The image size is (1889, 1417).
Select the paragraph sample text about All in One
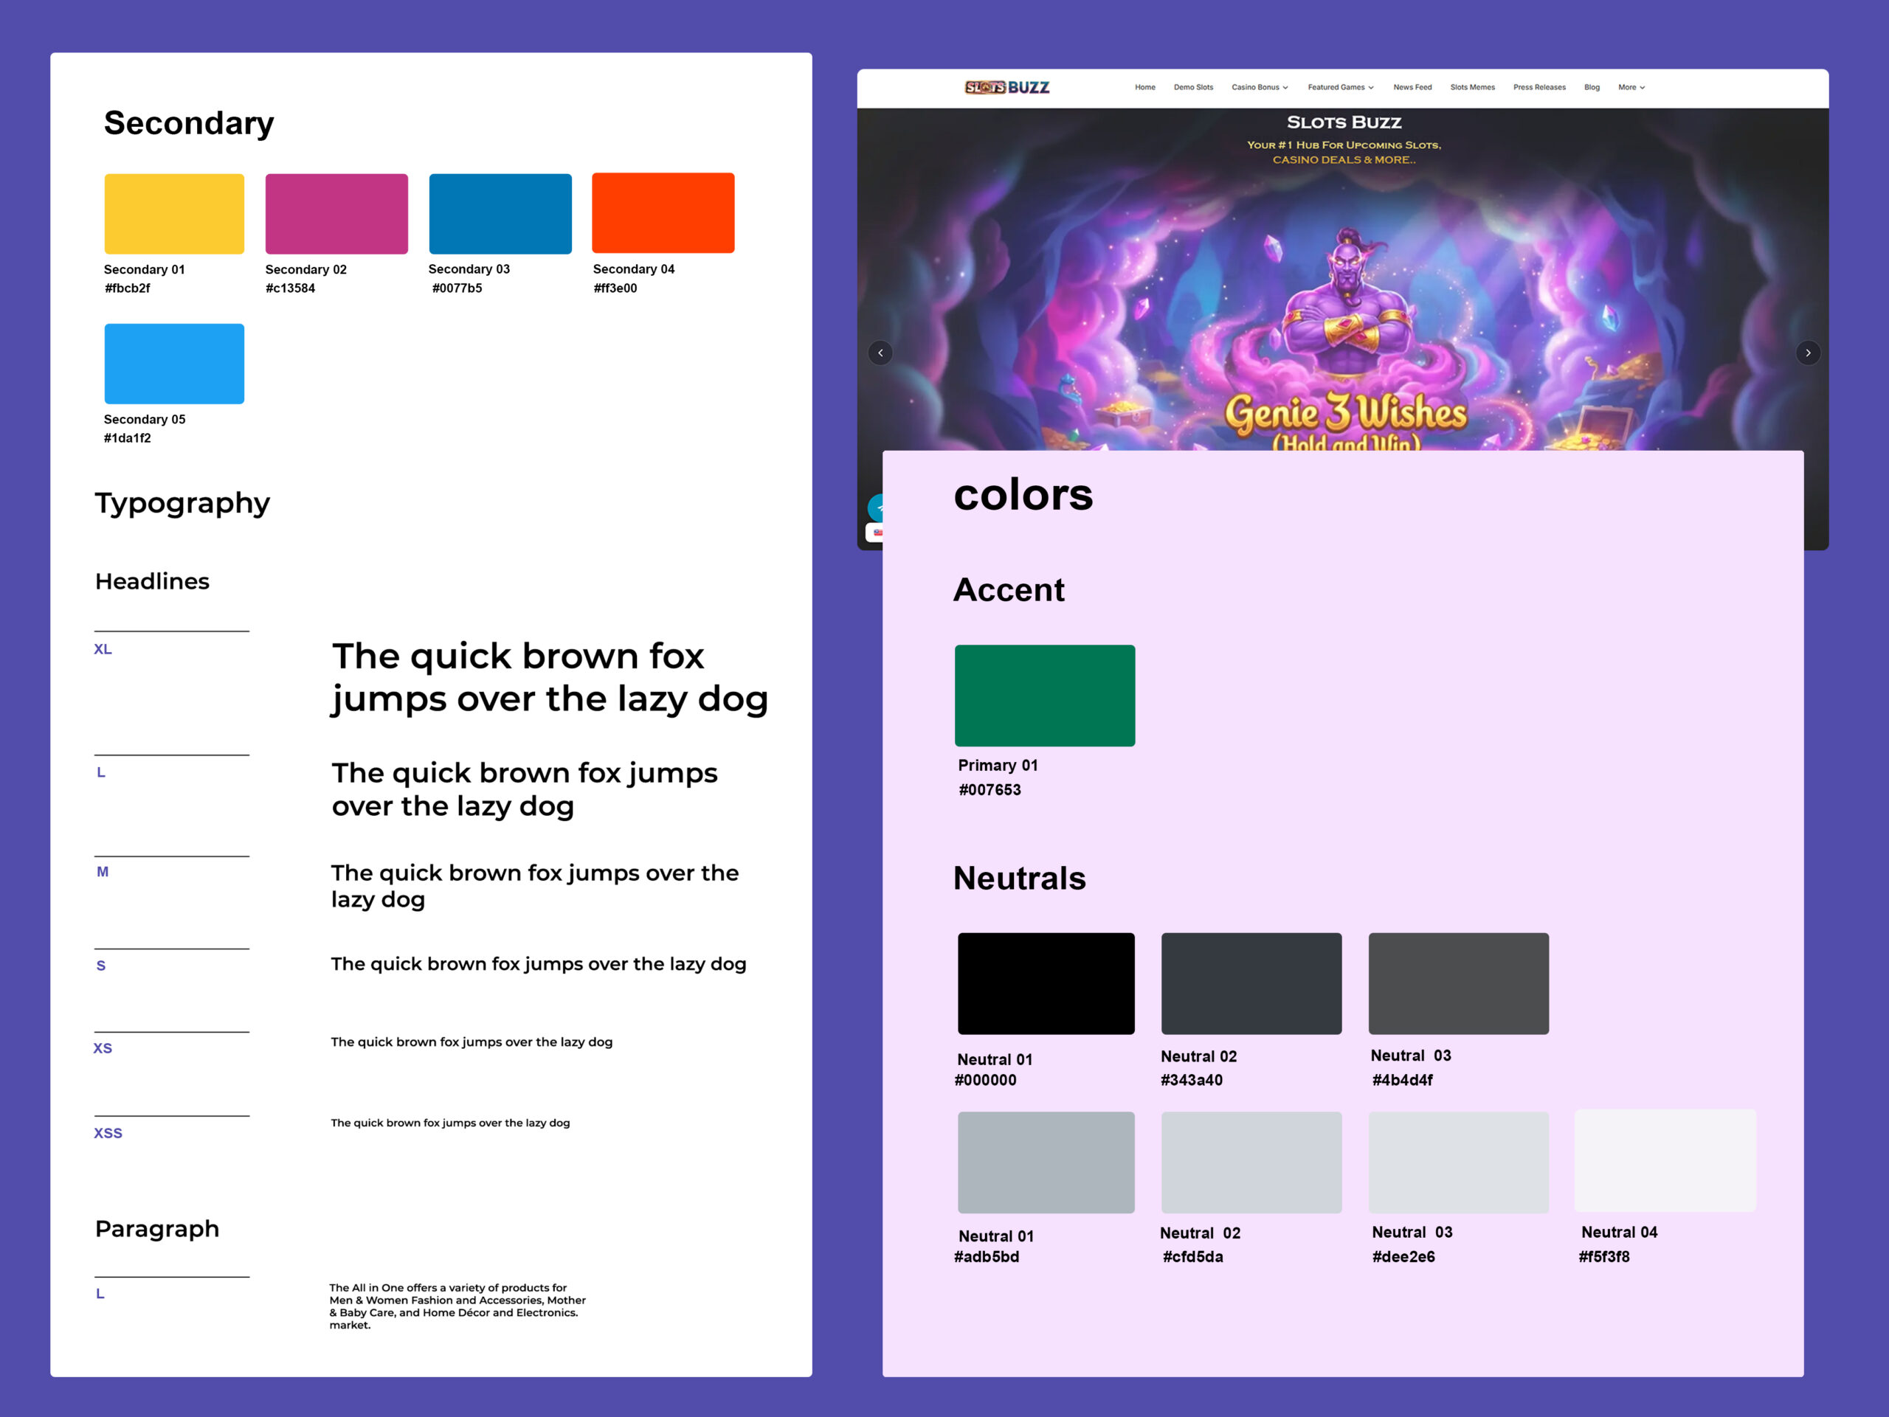(x=457, y=1307)
